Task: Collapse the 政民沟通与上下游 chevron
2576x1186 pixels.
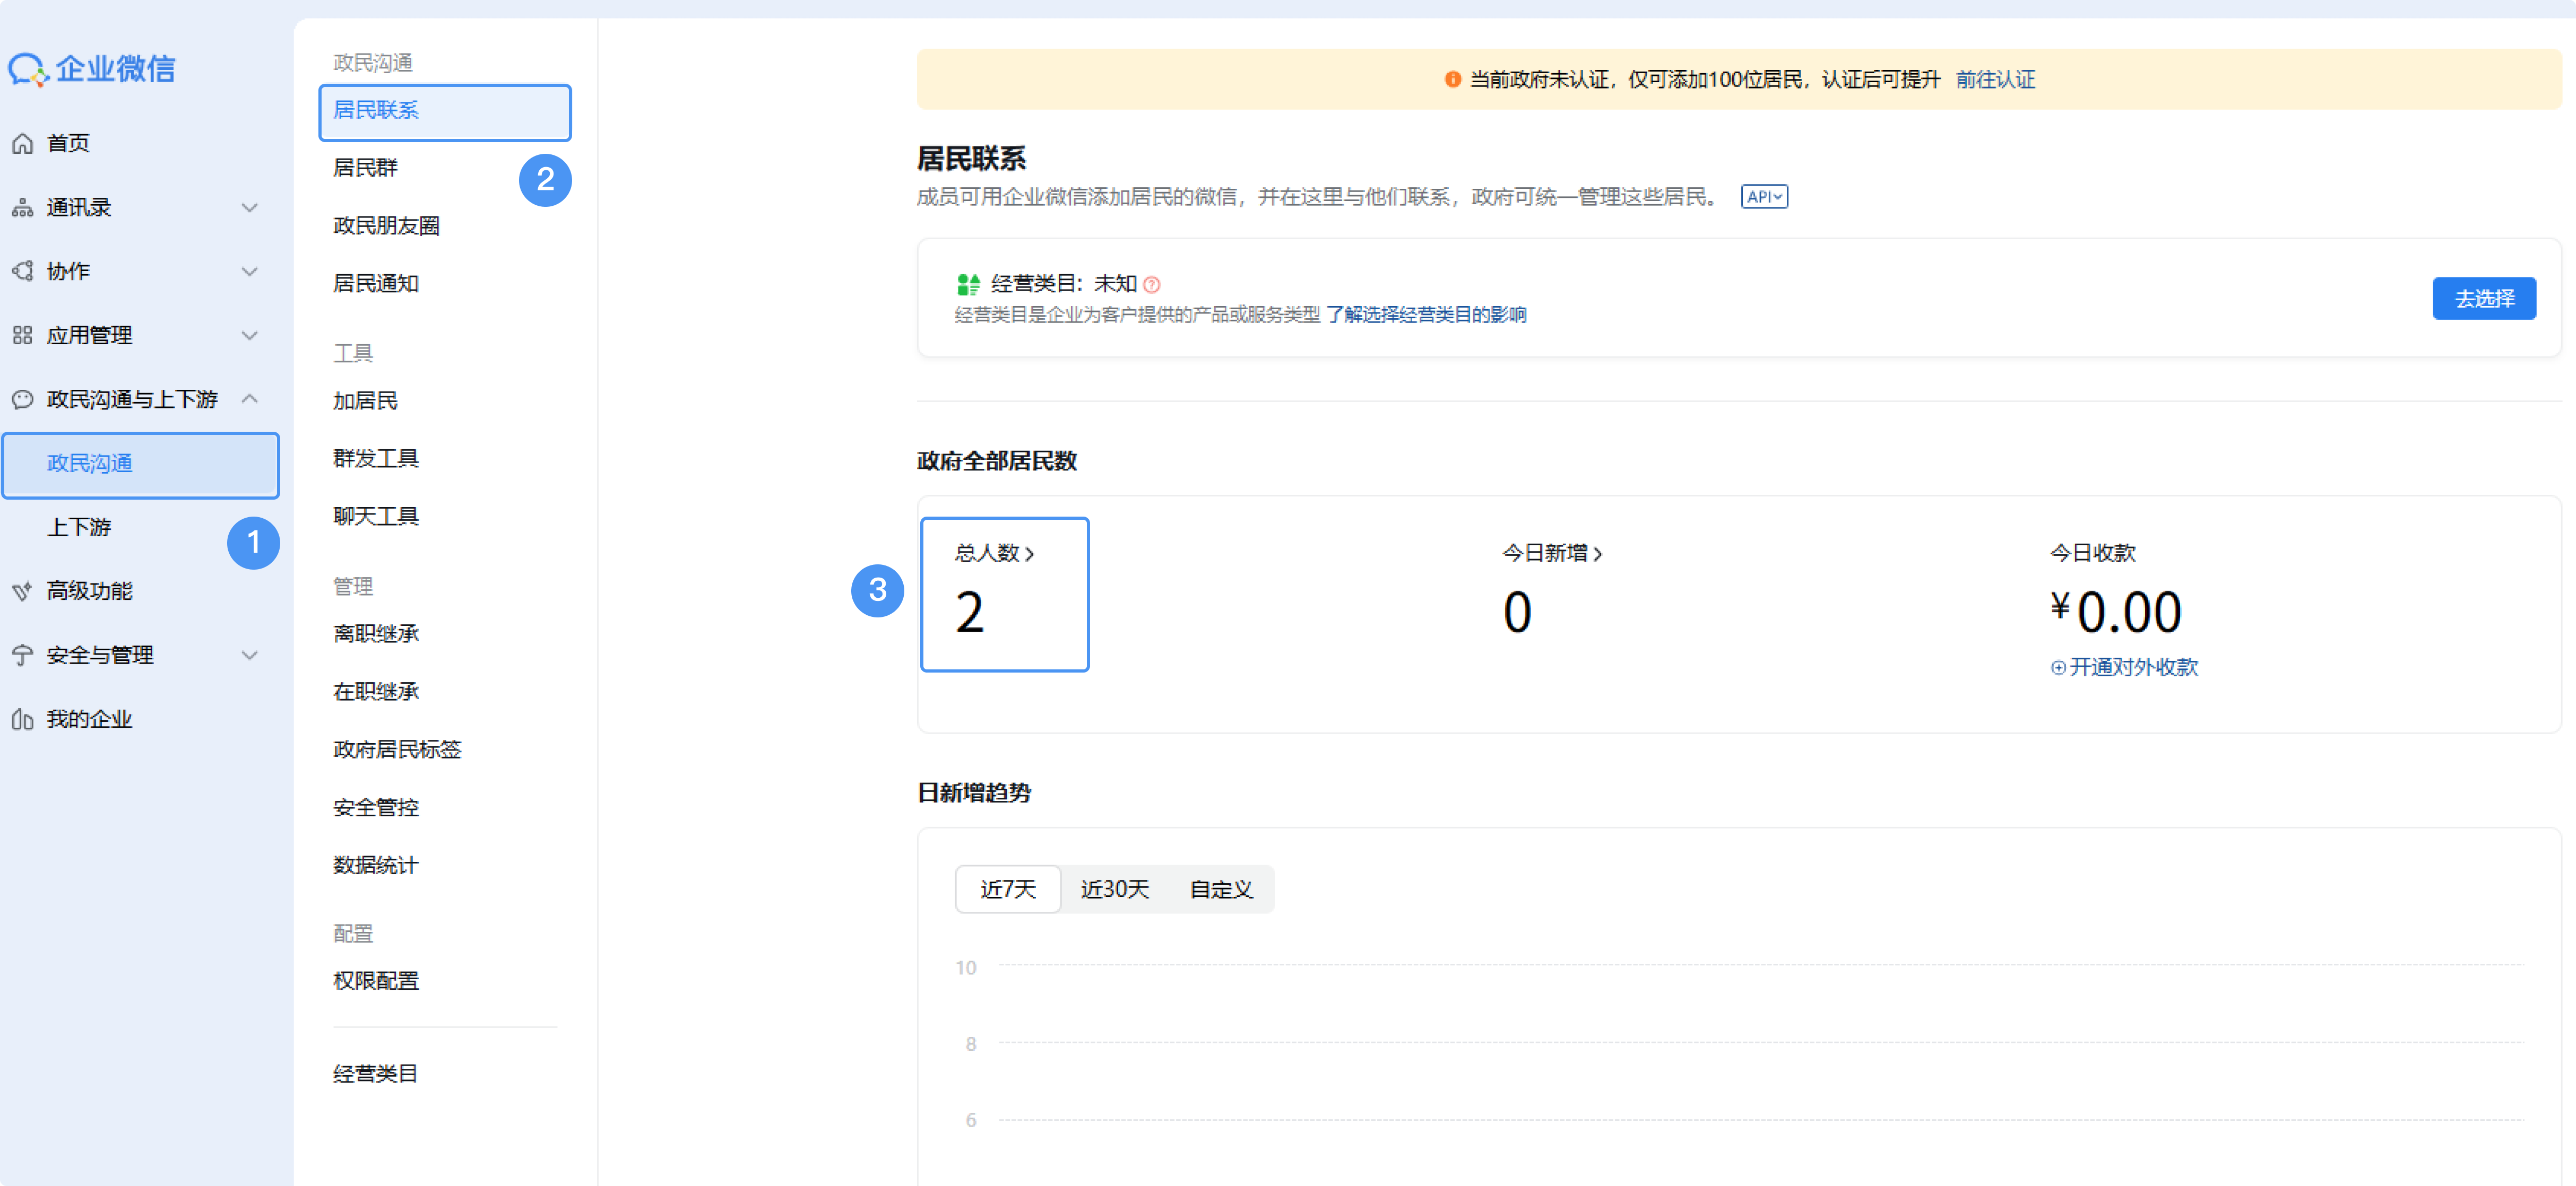Action: click(x=250, y=399)
